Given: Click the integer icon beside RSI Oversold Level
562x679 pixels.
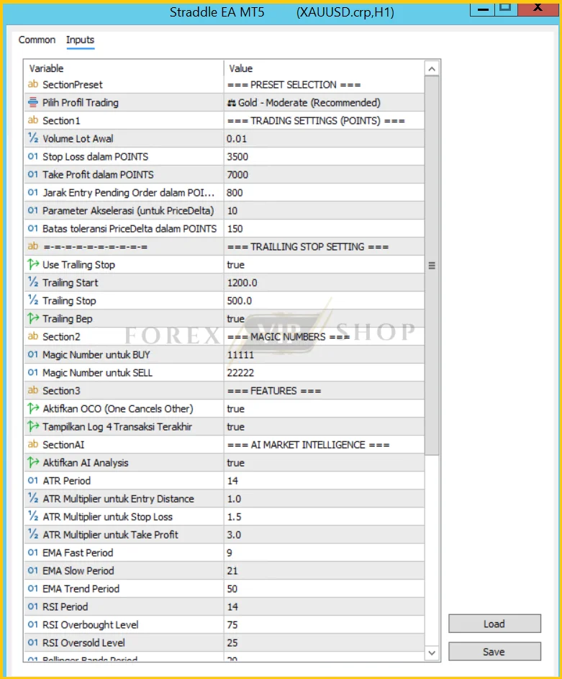Looking at the screenshot, I should tap(33, 642).
